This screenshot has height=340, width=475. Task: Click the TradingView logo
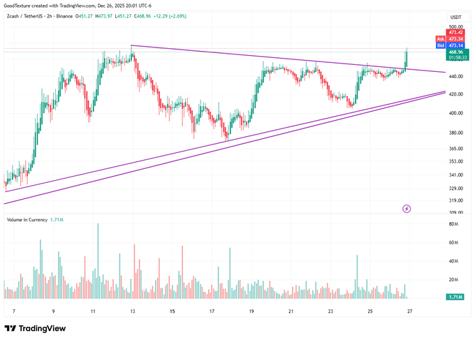tap(35, 328)
